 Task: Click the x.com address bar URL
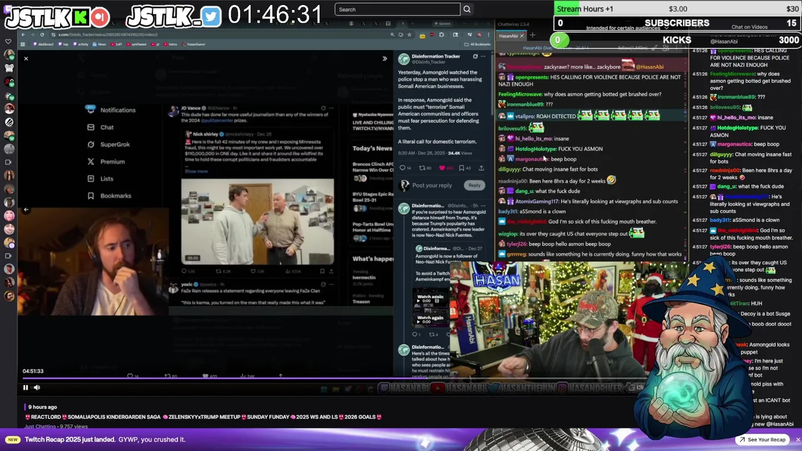(x=108, y=34)
